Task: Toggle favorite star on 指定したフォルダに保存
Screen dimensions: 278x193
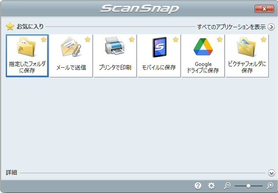Action: tap(44, 39)
